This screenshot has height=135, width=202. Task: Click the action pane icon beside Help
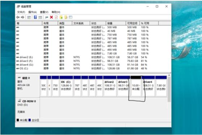tap(40, 17)
